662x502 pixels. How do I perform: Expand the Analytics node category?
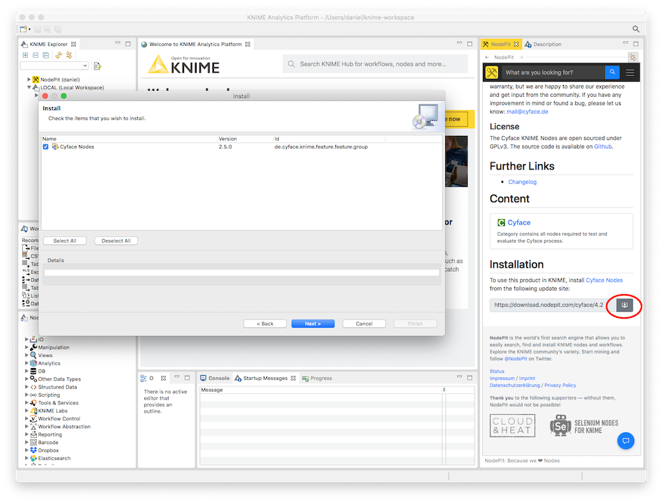click(26, 363)
